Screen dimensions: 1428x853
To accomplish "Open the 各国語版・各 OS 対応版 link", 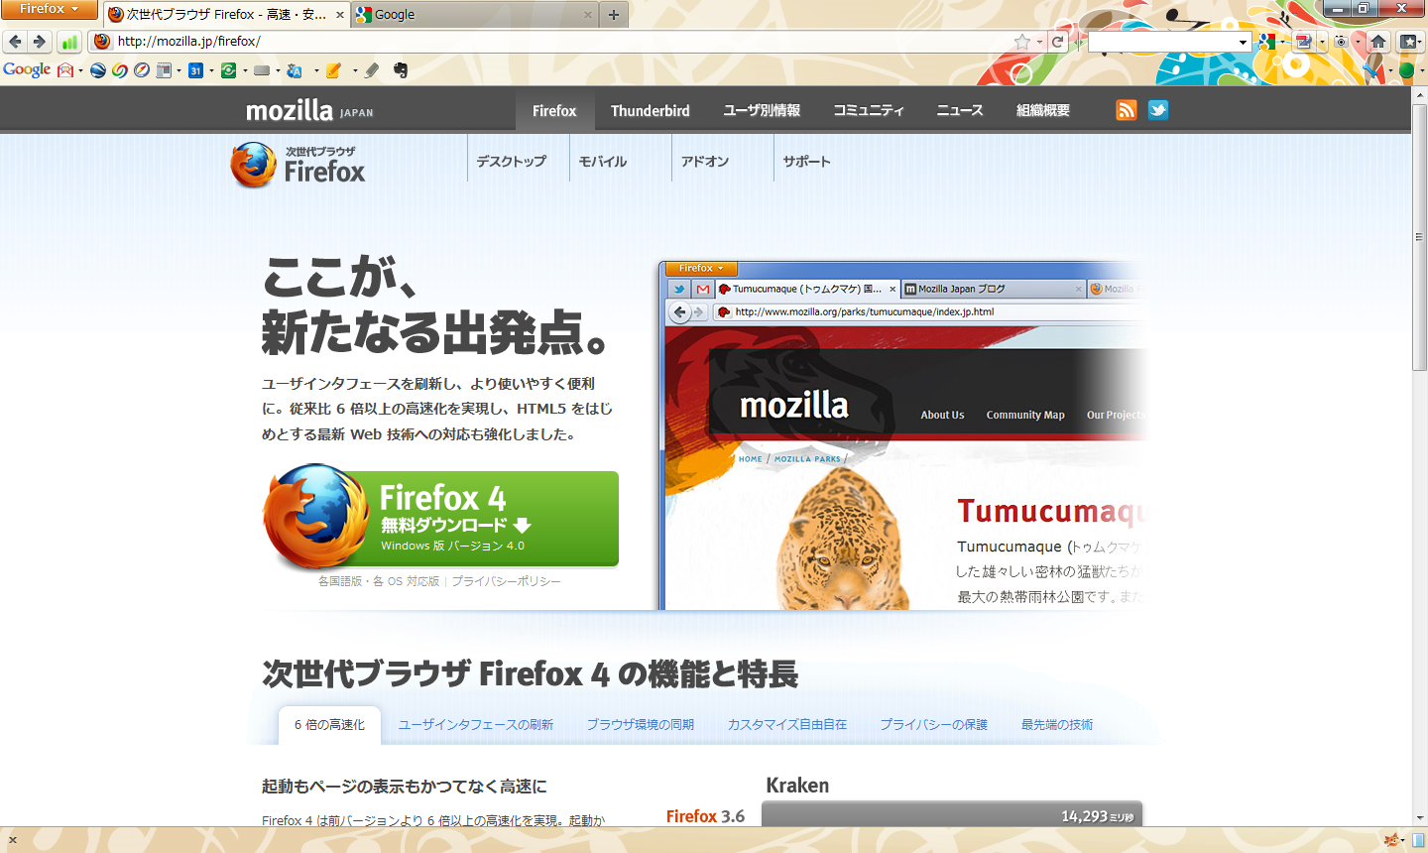I will (x=379, y=581).
